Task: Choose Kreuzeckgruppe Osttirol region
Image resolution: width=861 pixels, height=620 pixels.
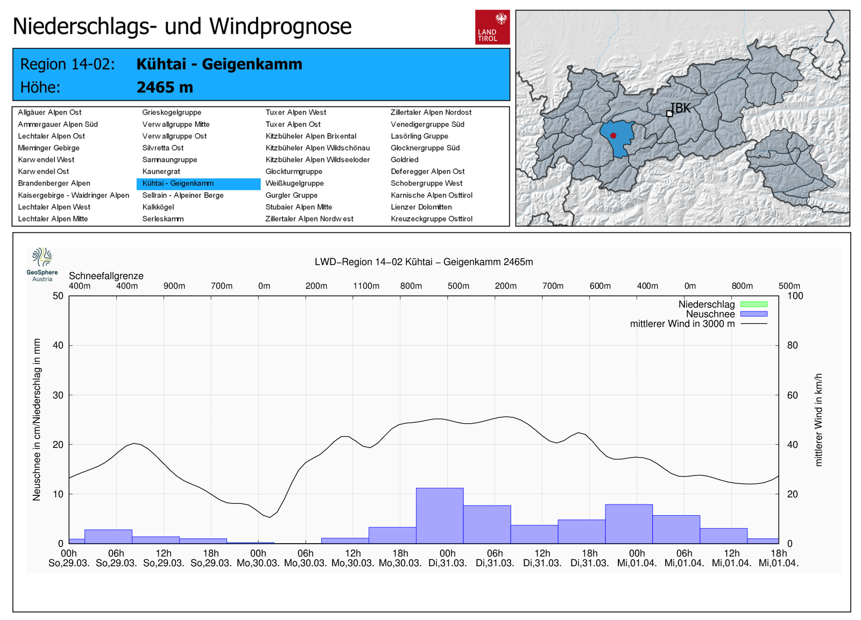Action: (431, 219)
